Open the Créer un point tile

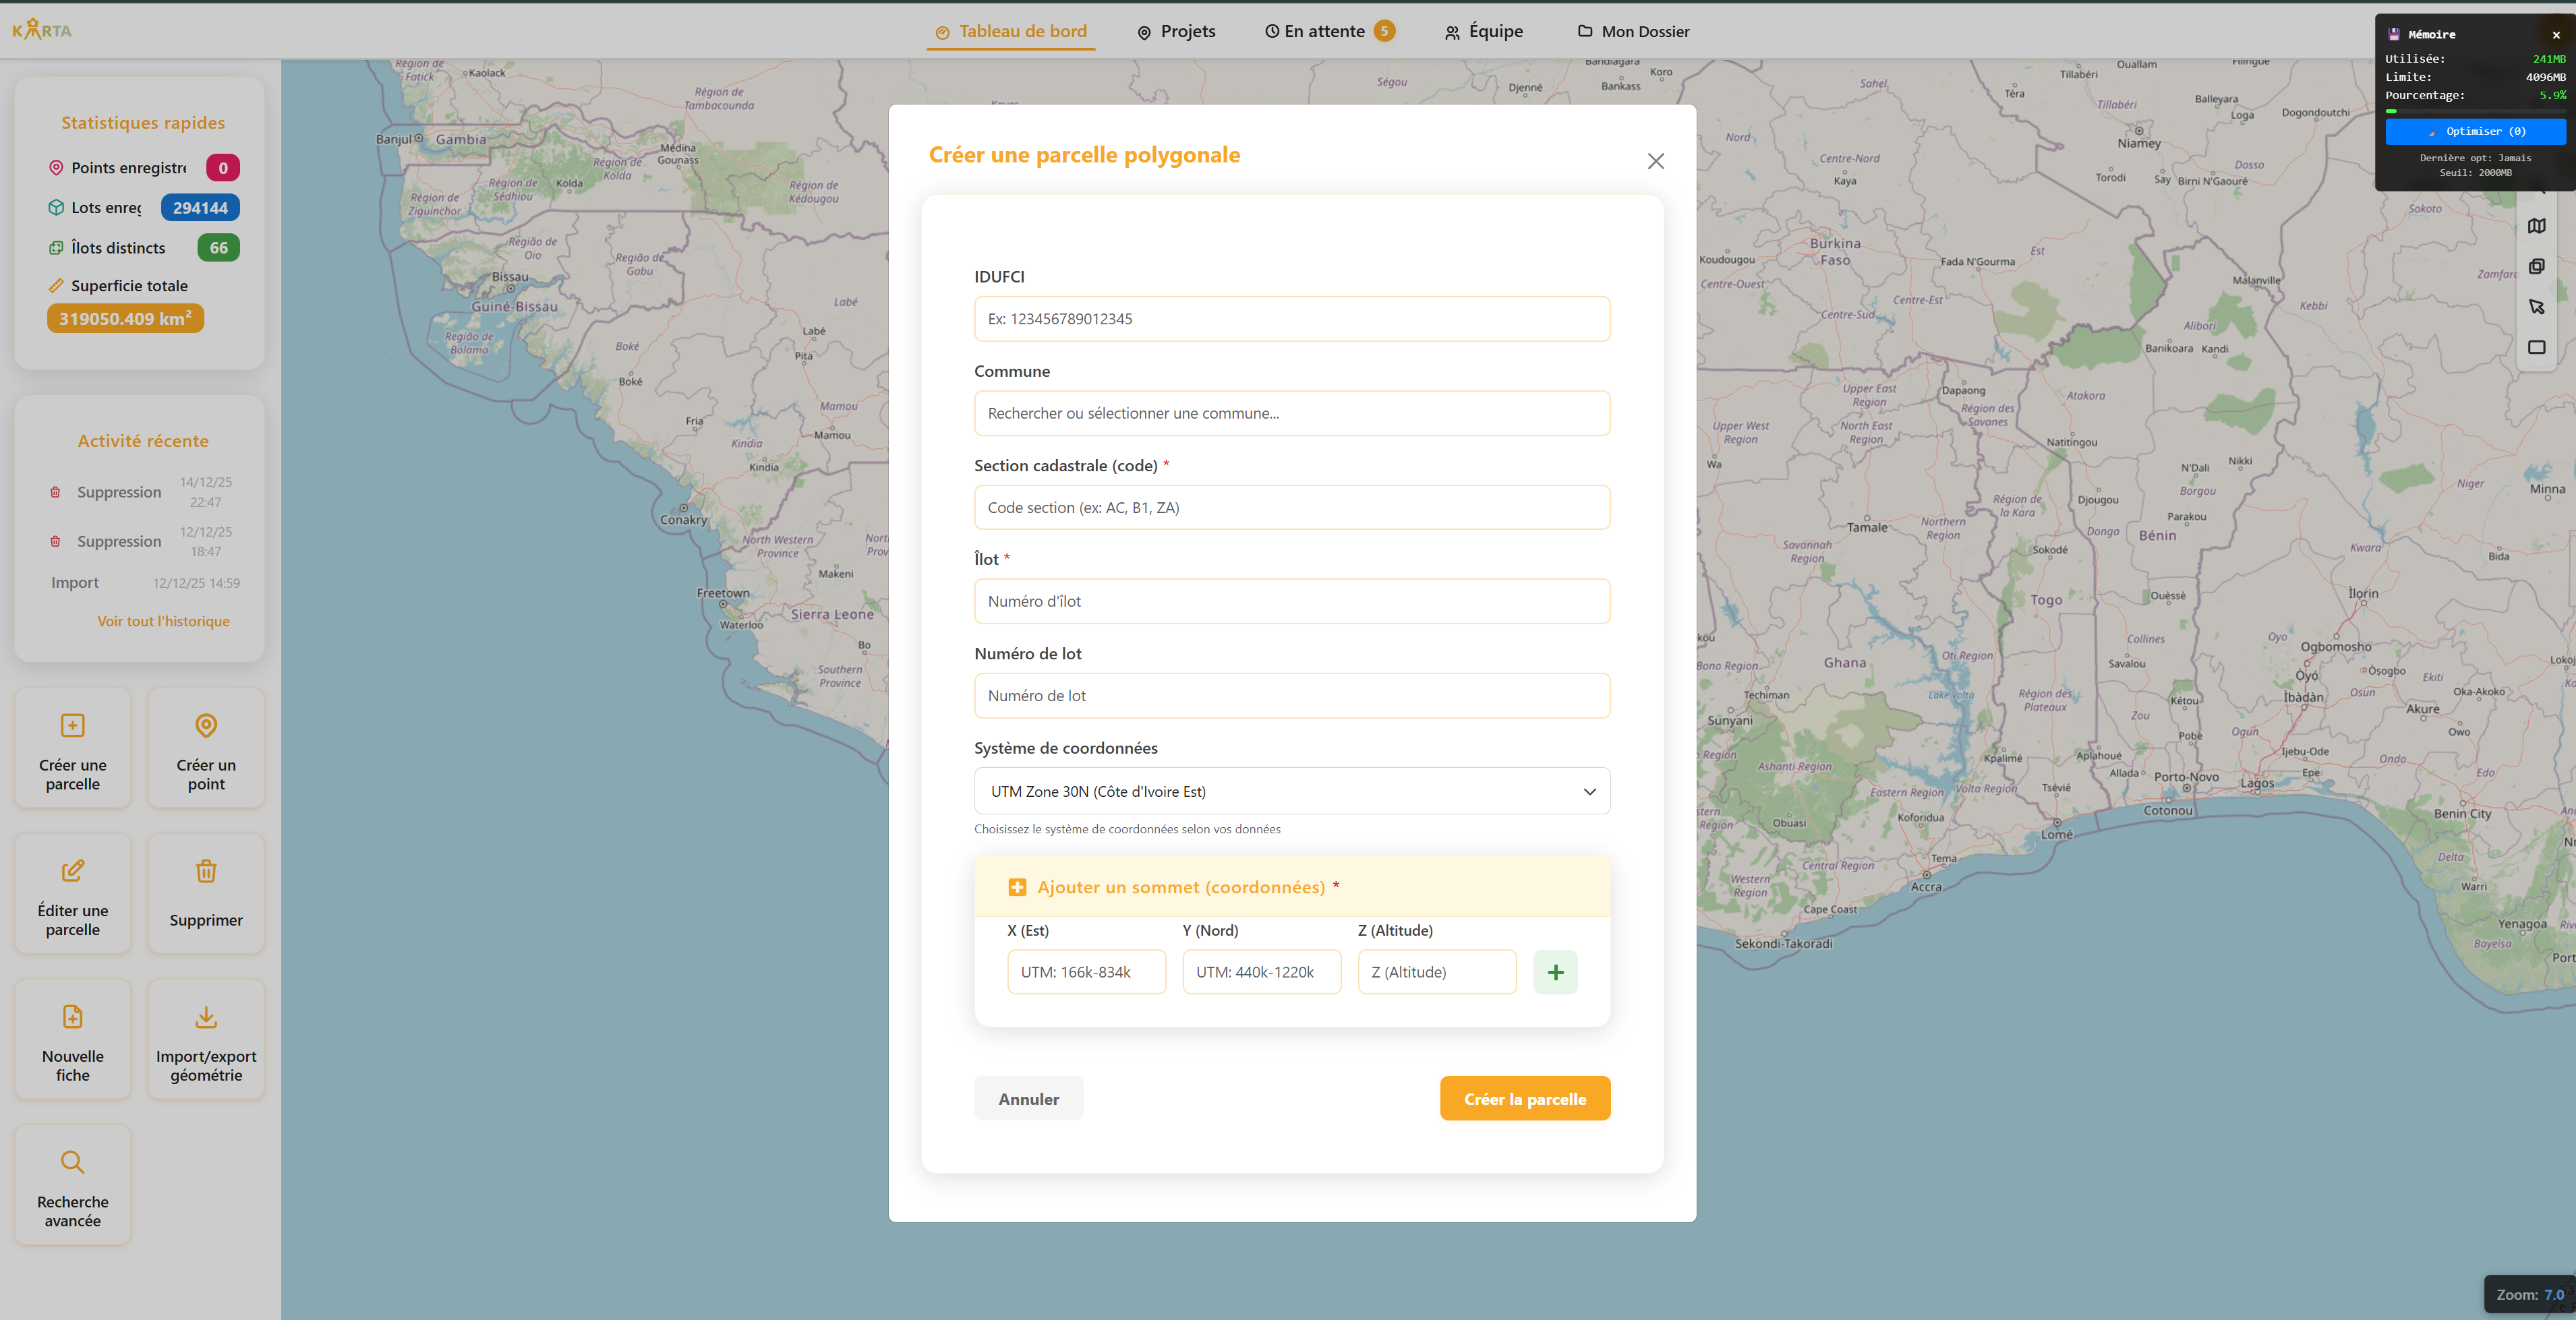(x=206, y=748)
